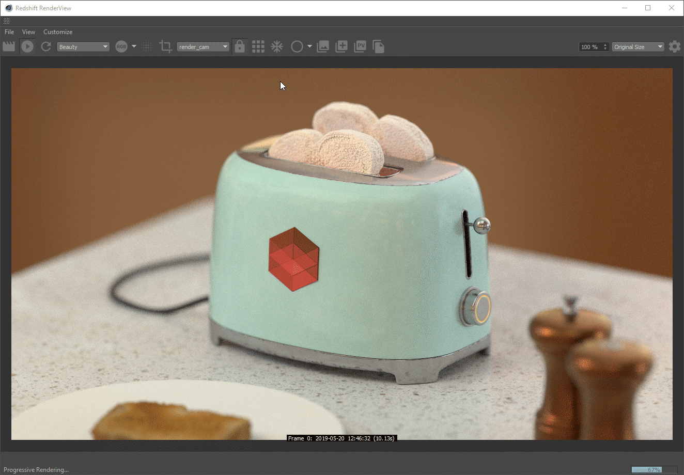Maximize the Redshift RenderView window
The height and width of the screenshot is (475, 684).
(648, 8)
